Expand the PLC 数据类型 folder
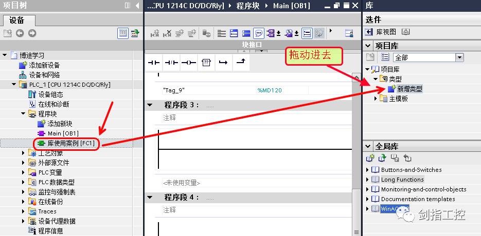 [x=23, y=182]
